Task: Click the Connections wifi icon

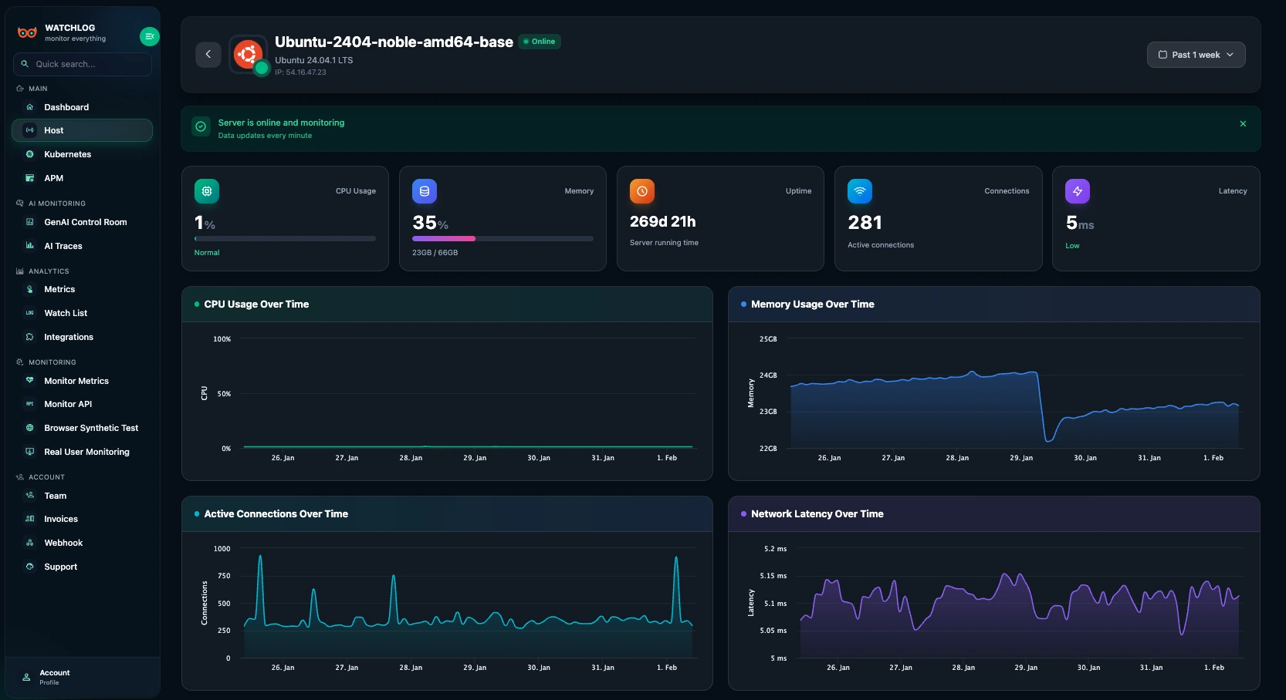Action: (x=859, y=191)
